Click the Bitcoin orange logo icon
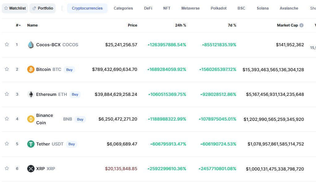The image size is (316, 189). coord(31,69)
